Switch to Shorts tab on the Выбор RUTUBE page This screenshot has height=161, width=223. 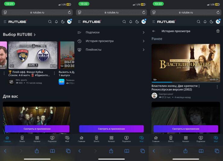coord(22,139)
